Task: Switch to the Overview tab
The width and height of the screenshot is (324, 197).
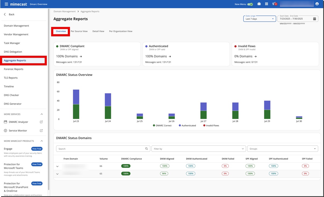Action: click(x=61, y=31)
